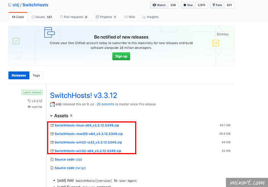Screen dimensions: 268x187
Task: Click the Projects tab board icon
Action: [97, 17]
